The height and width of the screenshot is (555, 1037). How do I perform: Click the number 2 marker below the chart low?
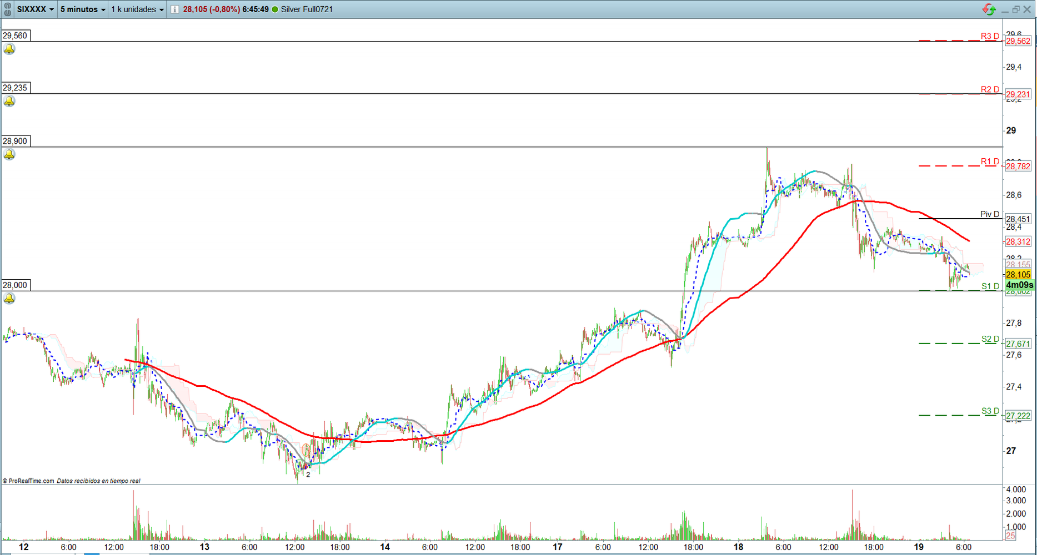tap(308, 475)
